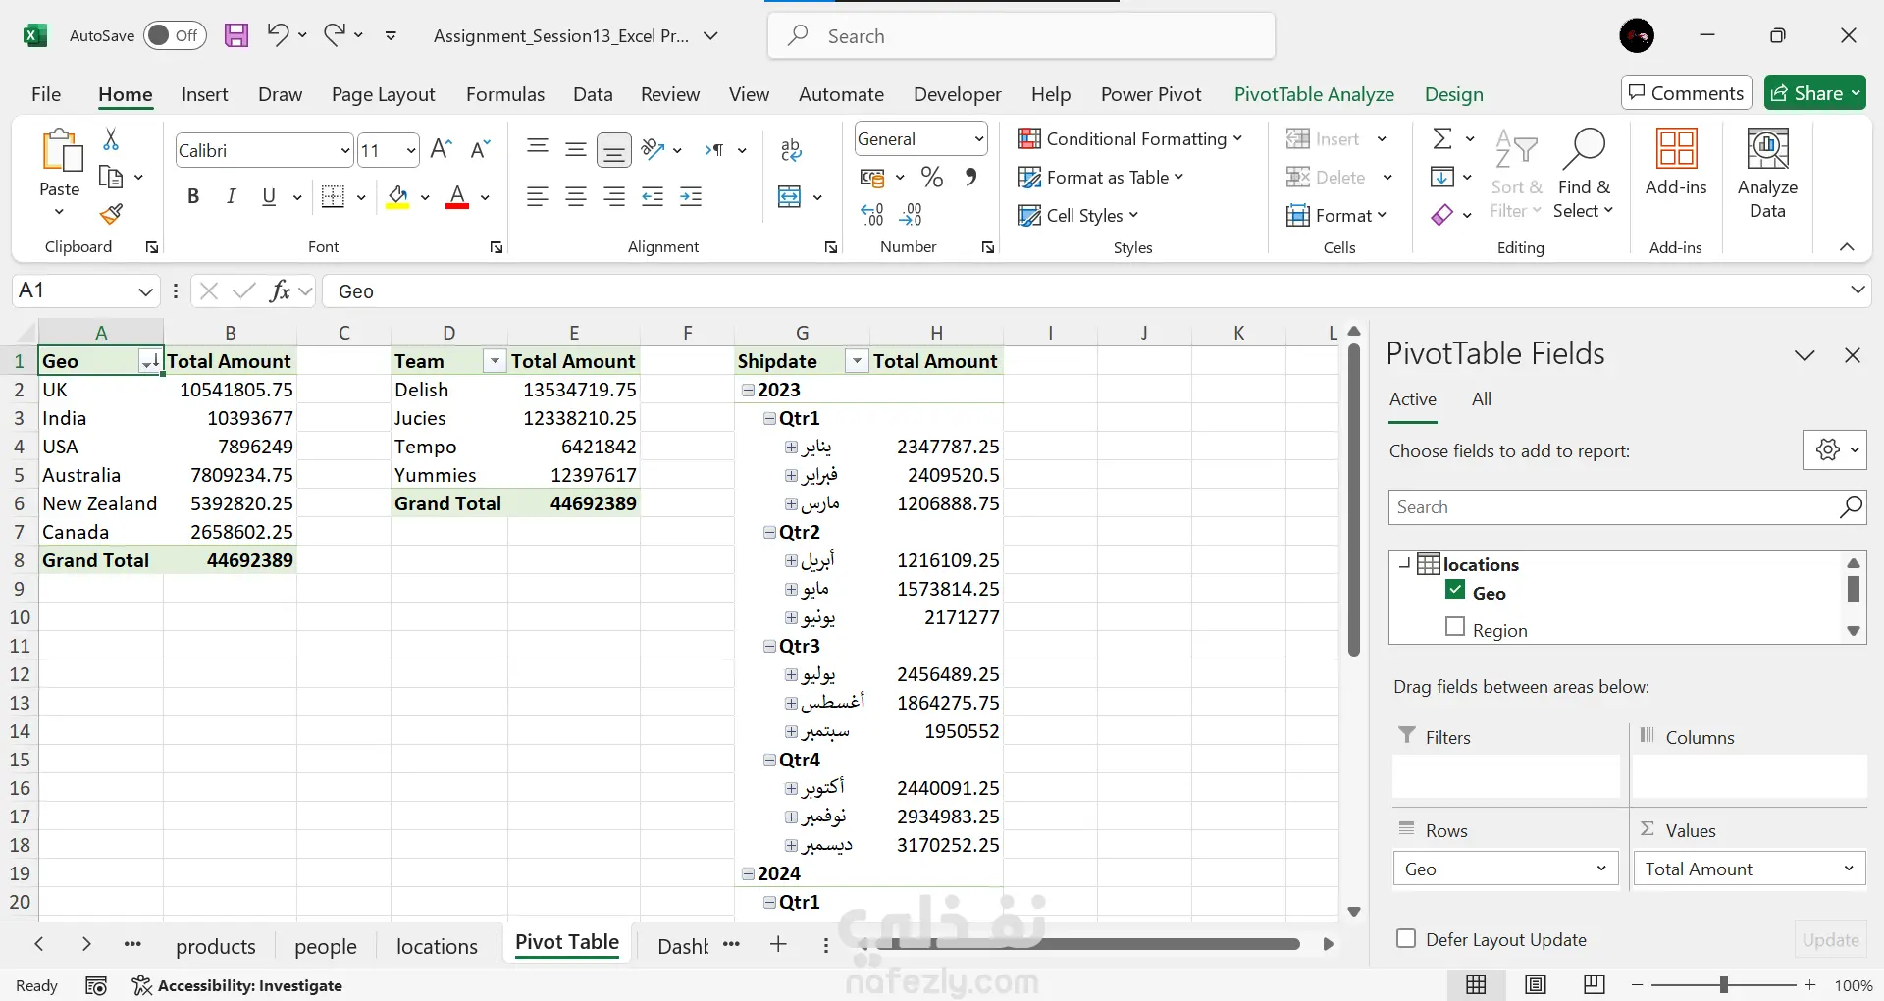Open the General number format dropdown
This screenshot has height=1001, width=1884.
point(978,139)
